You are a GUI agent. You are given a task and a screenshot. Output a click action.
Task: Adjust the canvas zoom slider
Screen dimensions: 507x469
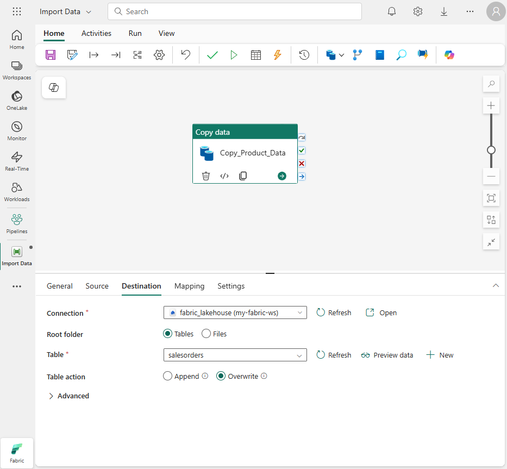(x=491, y=150)
